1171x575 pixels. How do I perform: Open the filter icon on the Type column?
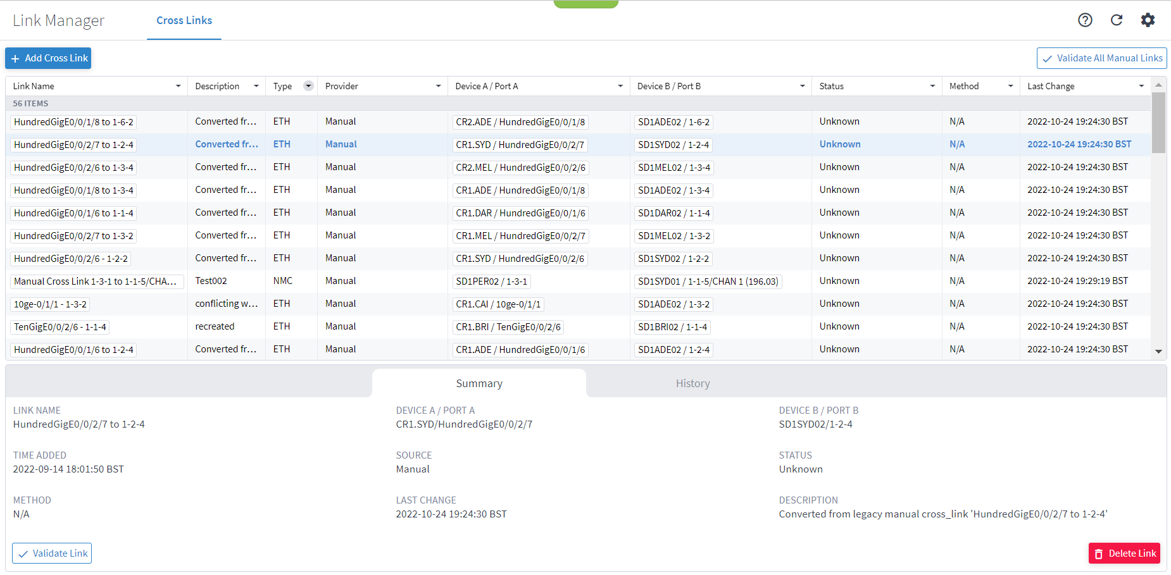308,85
